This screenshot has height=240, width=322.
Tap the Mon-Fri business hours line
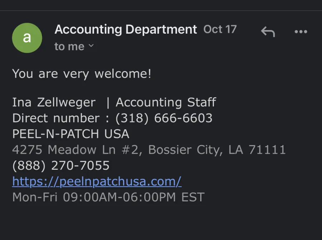[x=108, y=197]
